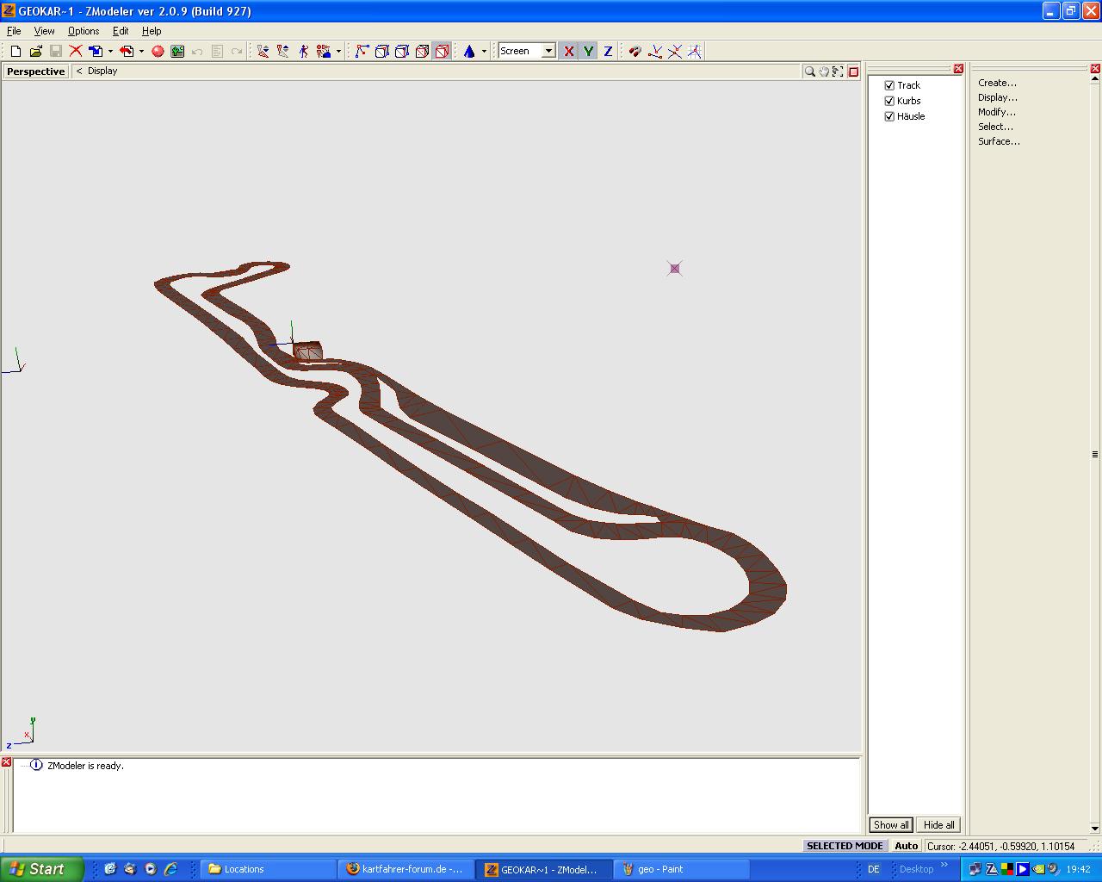
Task: Click the New file icon
Action: [x=15, y=52]
